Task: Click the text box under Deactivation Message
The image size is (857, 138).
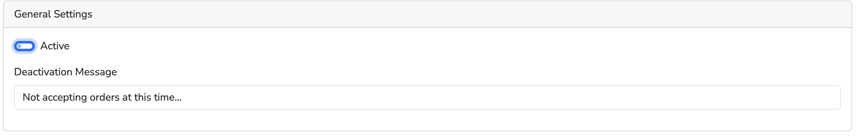Action: tap(427, 97)
